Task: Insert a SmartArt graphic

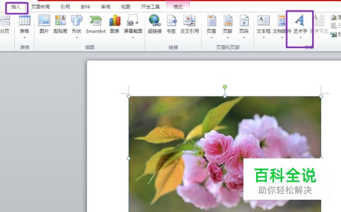Action: 96,24
